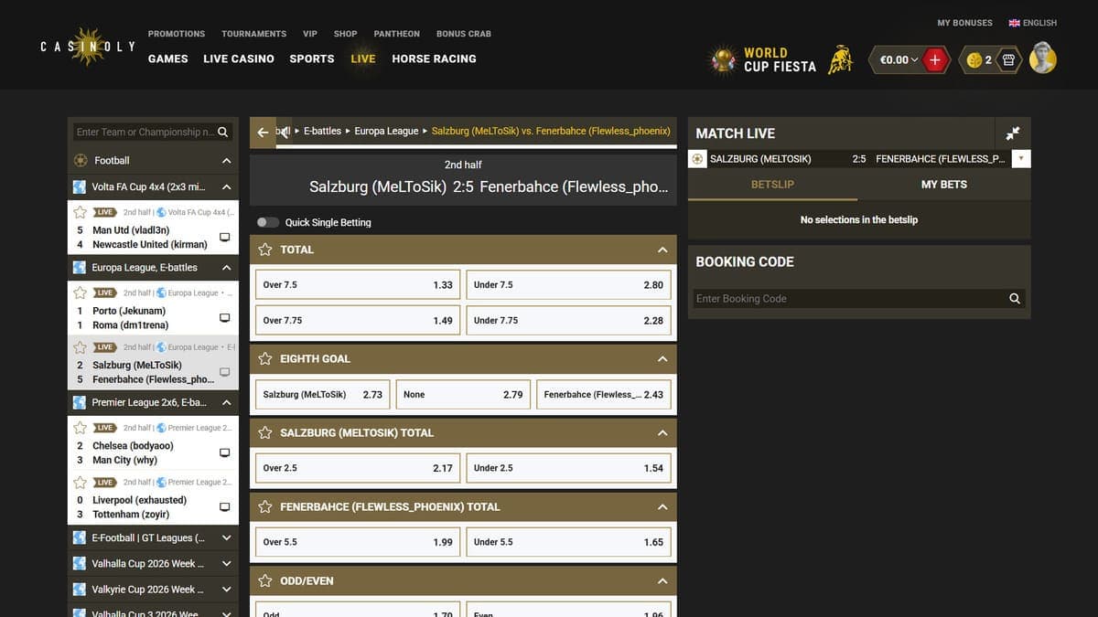The width and height of the screenshot is (1098, 617).
Task: Open live stream icon for Man Utd match
Action: 225,238
